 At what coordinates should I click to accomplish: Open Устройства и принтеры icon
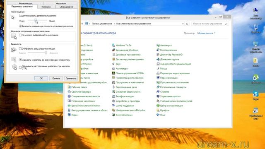tap(113, 101)
